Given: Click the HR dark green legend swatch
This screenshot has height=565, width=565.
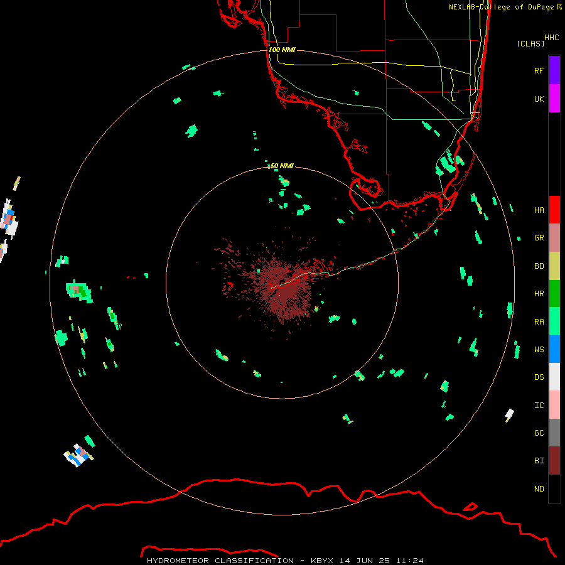Looking at the screenshot, I should coord(554,293).
